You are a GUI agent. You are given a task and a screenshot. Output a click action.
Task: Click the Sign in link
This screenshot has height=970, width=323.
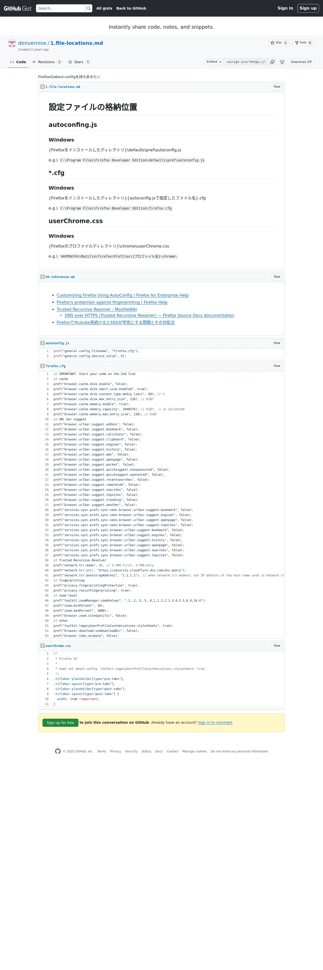[285, 8]
